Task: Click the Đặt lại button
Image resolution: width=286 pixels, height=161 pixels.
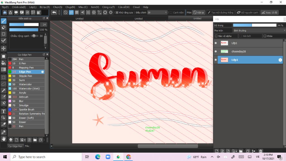Action: coord(199,12)
